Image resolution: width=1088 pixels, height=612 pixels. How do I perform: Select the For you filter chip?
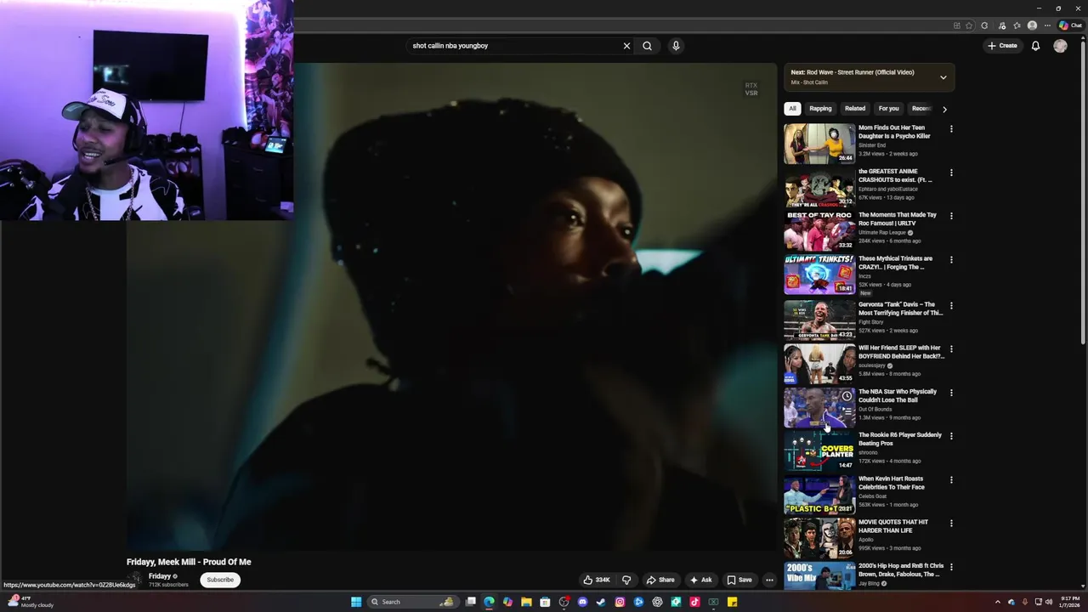tap(888, 109)
